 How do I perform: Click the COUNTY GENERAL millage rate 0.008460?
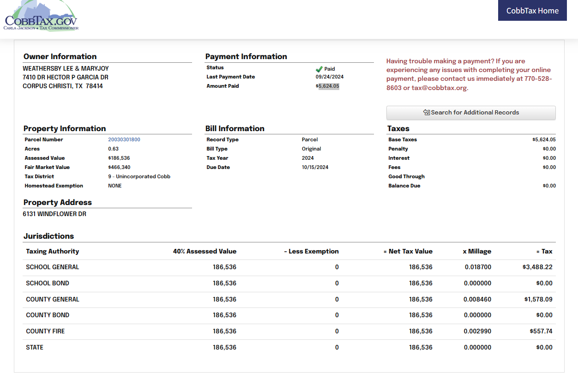477,299
